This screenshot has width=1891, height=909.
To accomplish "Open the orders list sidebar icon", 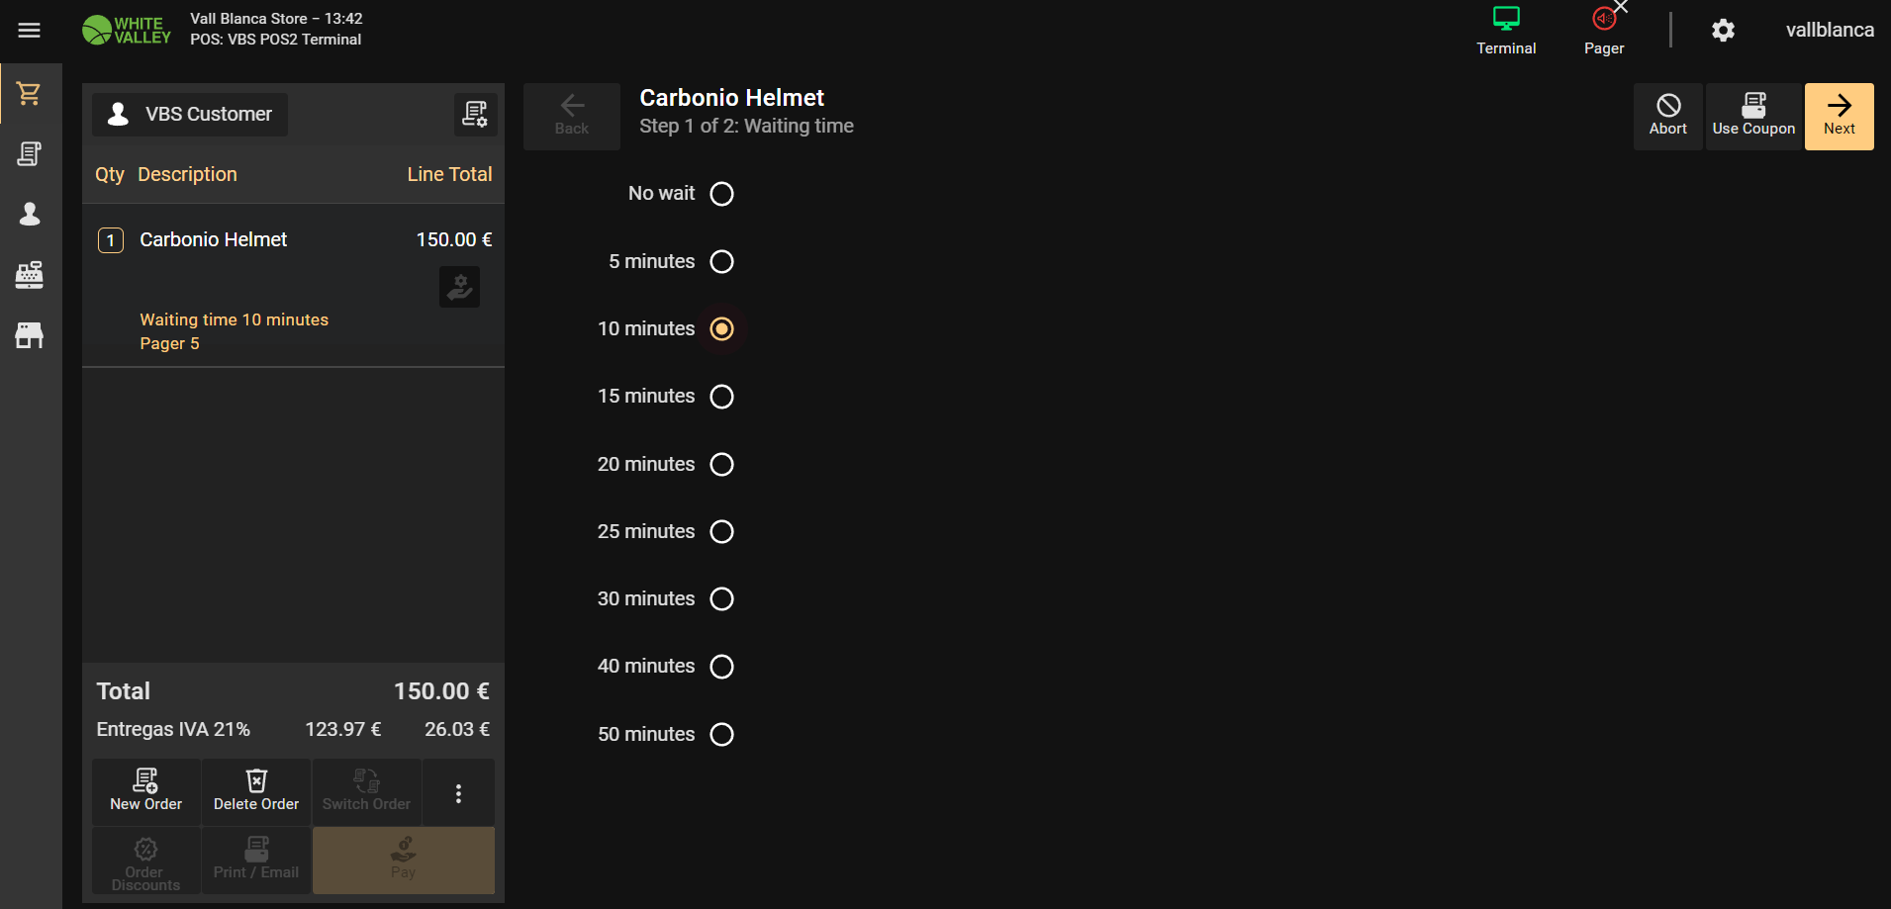I will point(30,154).
